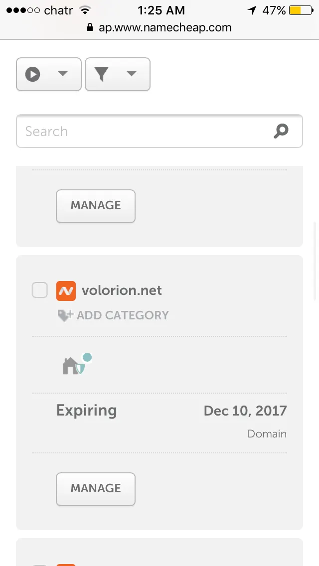
Task: Tap the ap.www.namecheap.com URL text
Action: click(x=165, y=28)
